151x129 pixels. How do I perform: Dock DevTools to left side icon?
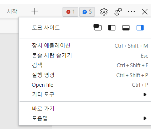(112, 28)
